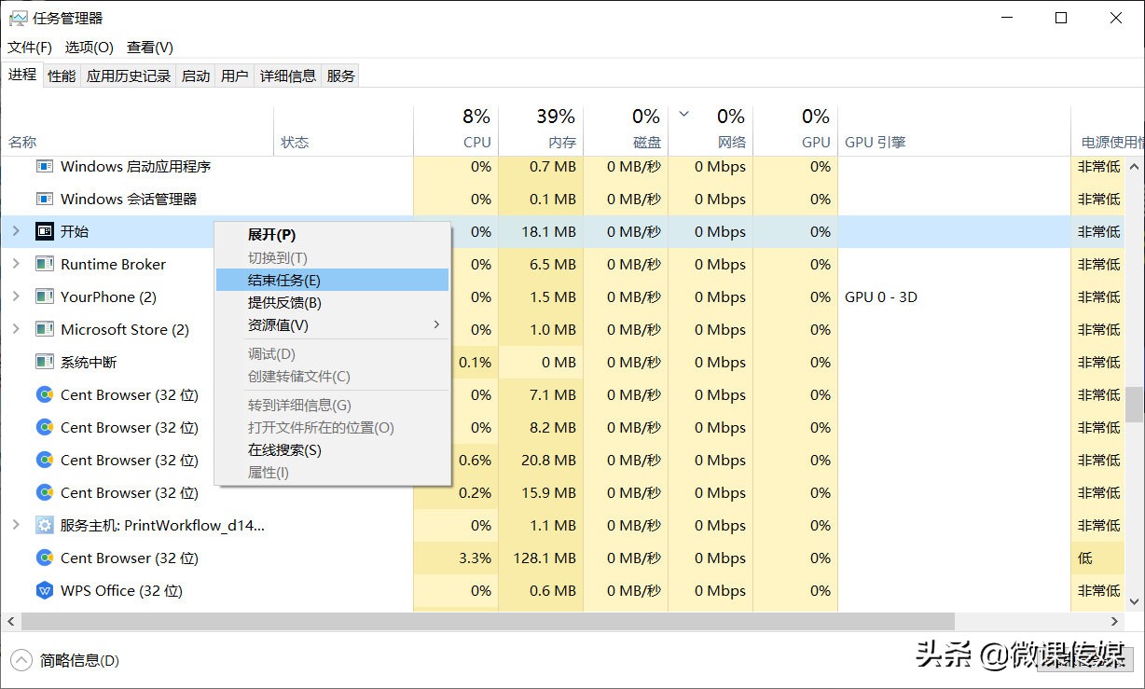Click the Task Manager title bar icon

18,18
